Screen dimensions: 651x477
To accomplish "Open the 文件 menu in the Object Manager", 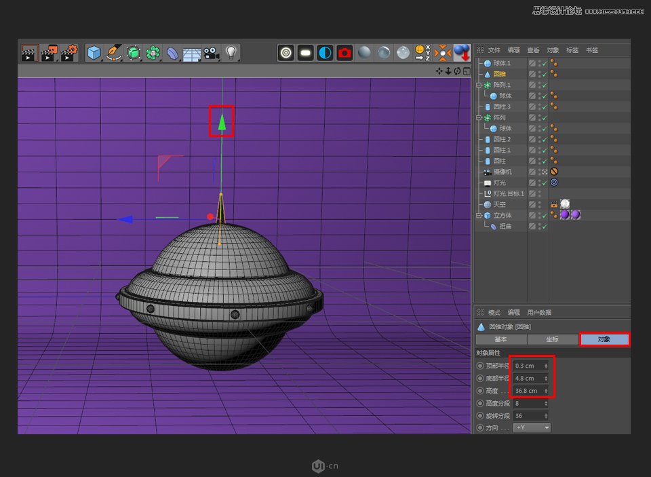I will (494, 50).
